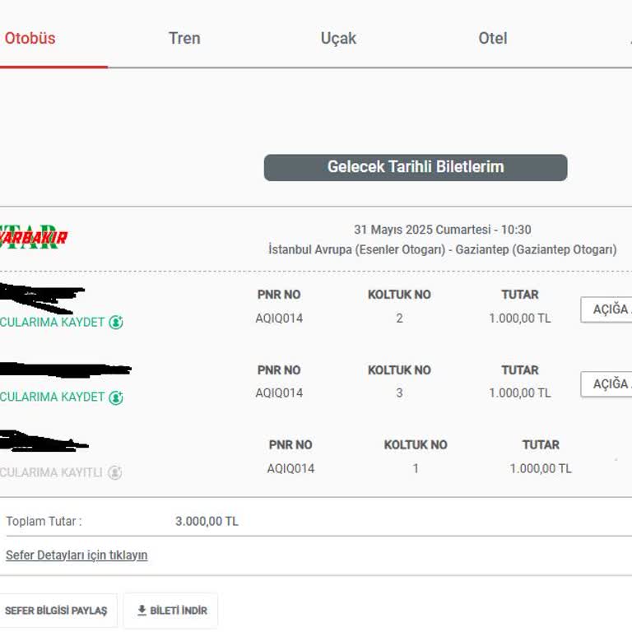The image size is (632, 632).
Task: Click the saved passenger icon for seat 1
Action: click(x=115, y=472)
